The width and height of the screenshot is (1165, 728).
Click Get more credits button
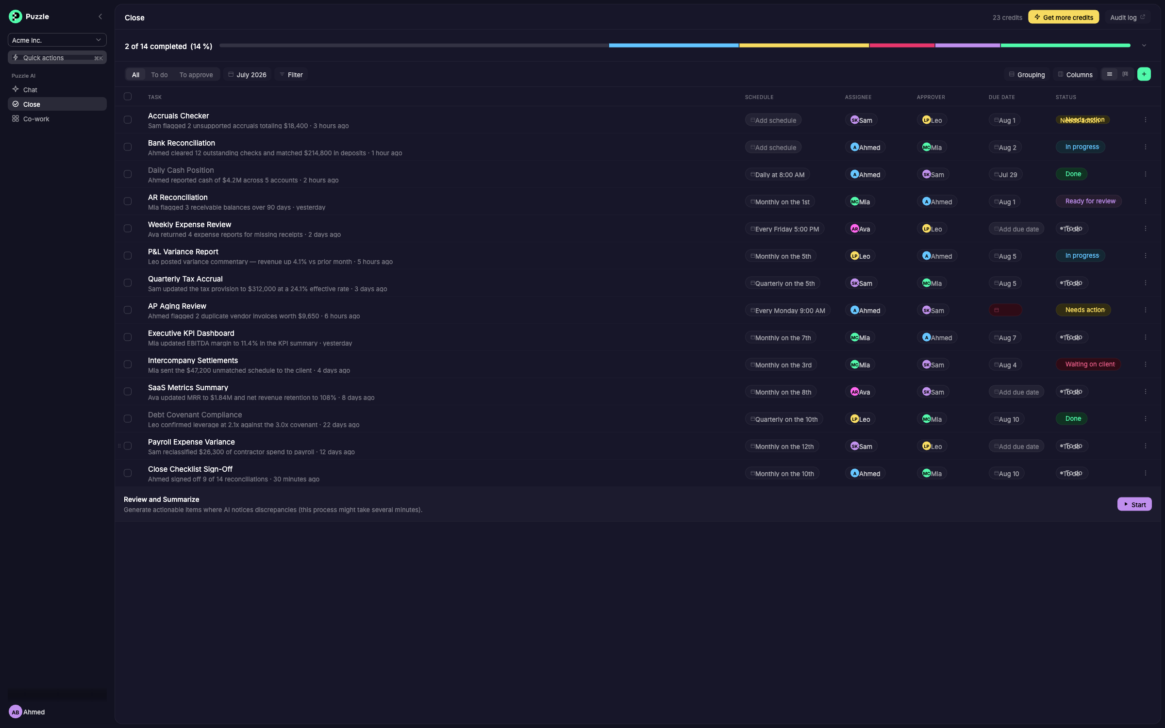1064,17
